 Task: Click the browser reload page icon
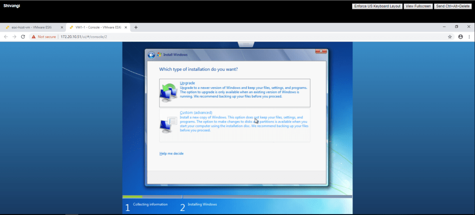23,37
